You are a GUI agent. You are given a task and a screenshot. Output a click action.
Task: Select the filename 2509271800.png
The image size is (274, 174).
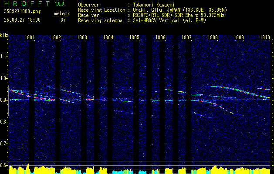22,11
